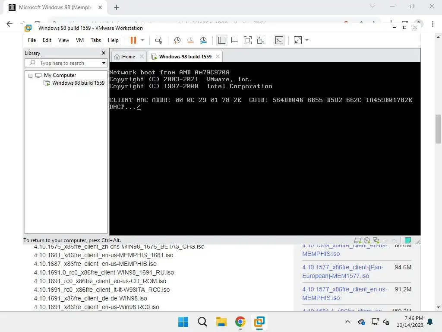This screenshot has width=442, height=332.
Task: Open the File menu in VMware
Action: 32,40
